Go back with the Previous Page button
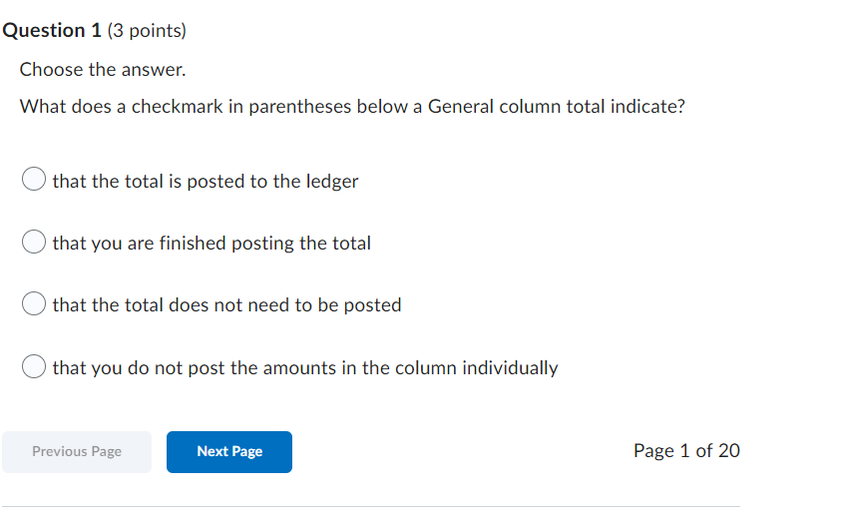The image size is (841, 515). [77, 451]
